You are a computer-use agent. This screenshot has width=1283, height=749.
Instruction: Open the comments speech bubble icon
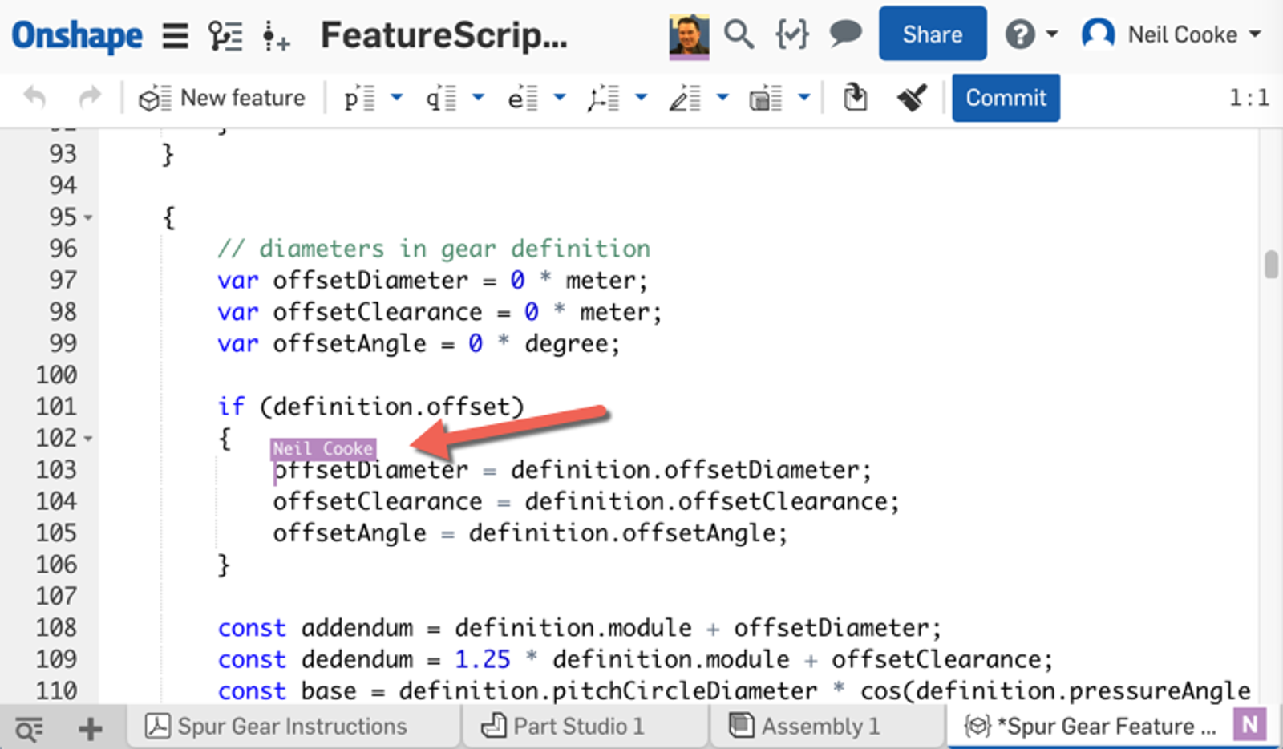[x=844, y=34]
